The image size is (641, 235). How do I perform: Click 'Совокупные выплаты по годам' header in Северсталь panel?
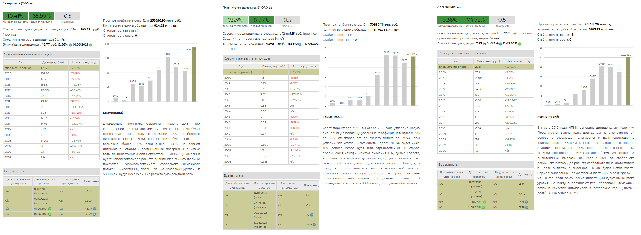point(51,54)
